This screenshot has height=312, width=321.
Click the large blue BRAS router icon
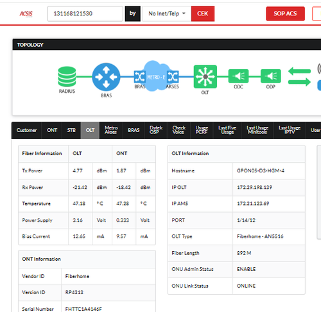pyautogui.click(x=106, y=77)
